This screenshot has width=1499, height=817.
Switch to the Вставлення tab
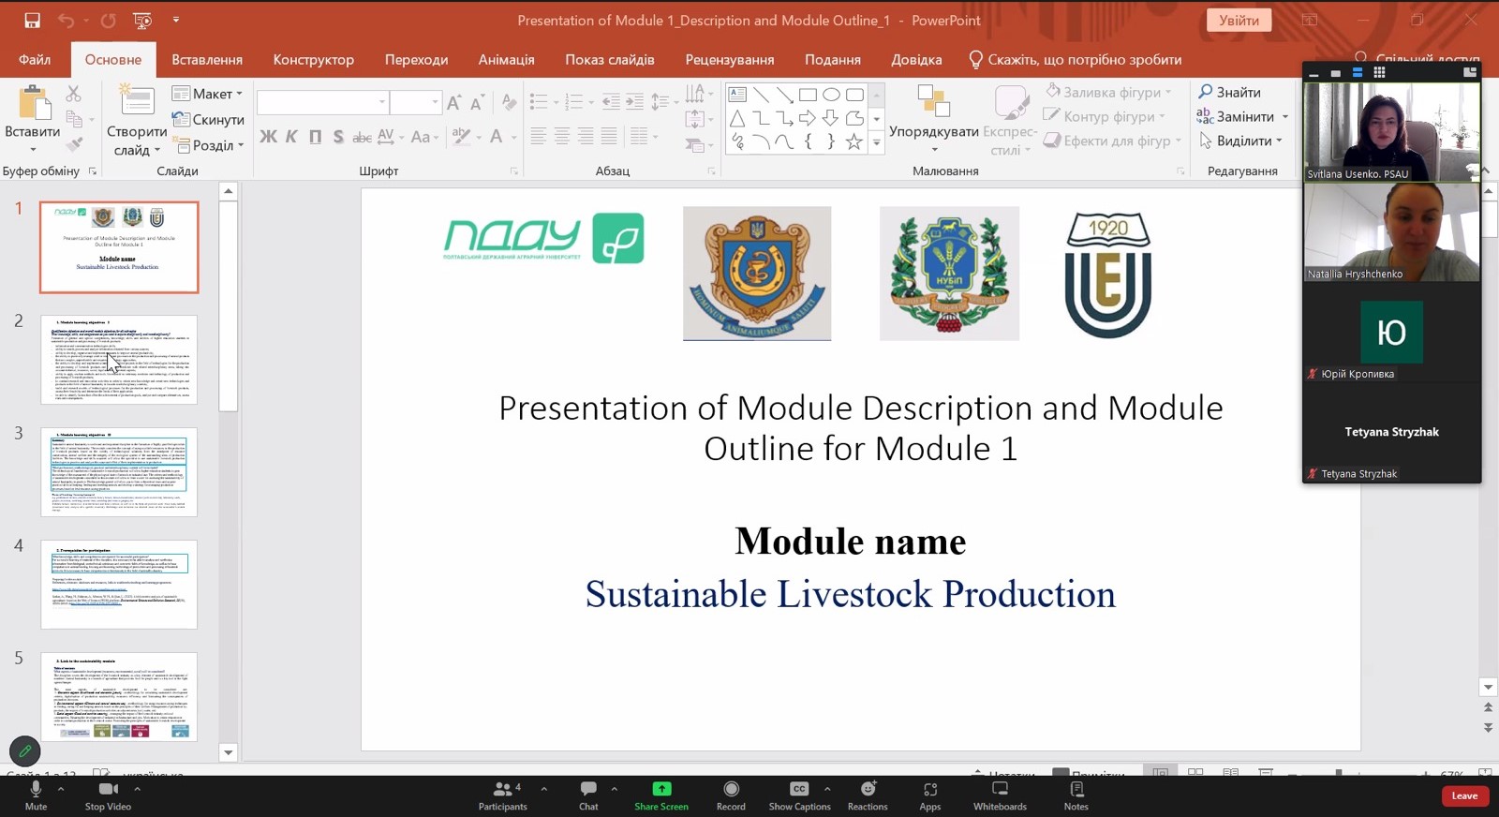[x=207, y=59]
